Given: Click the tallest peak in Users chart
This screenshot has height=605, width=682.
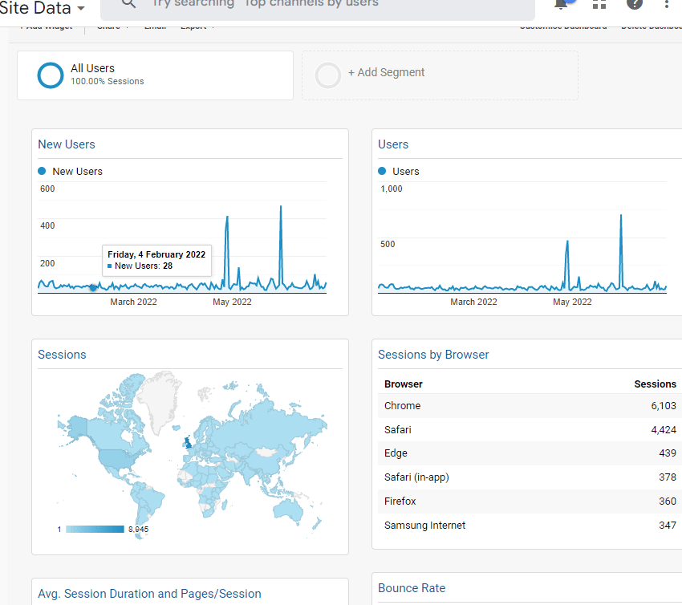Looking at the screenshot, I should 621,216.
